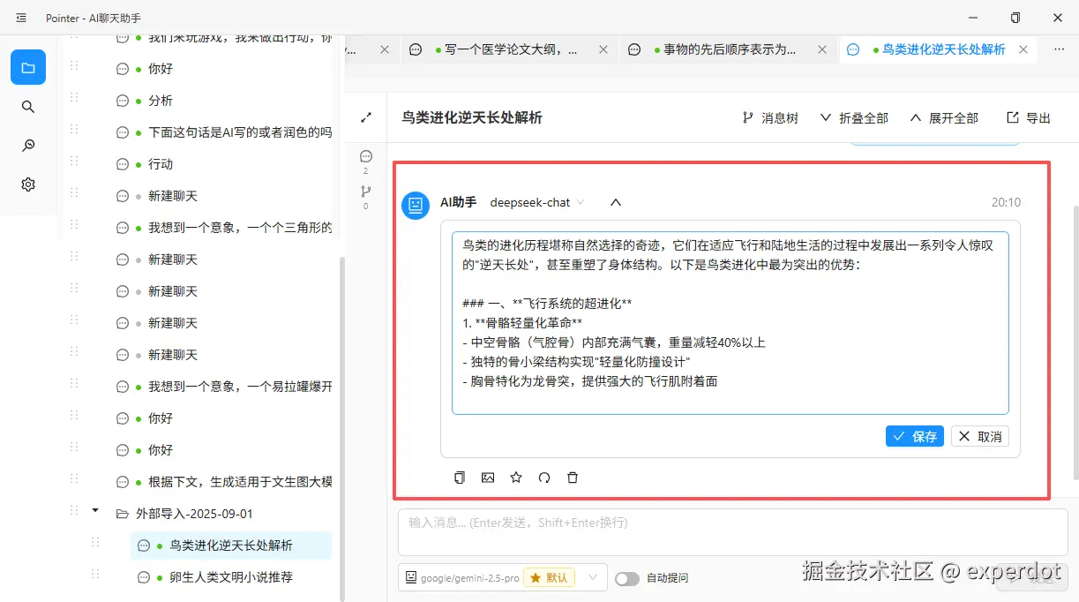
Task: Open the google/gemini-2.5-pro model dropdown
Action: point(502,578)
